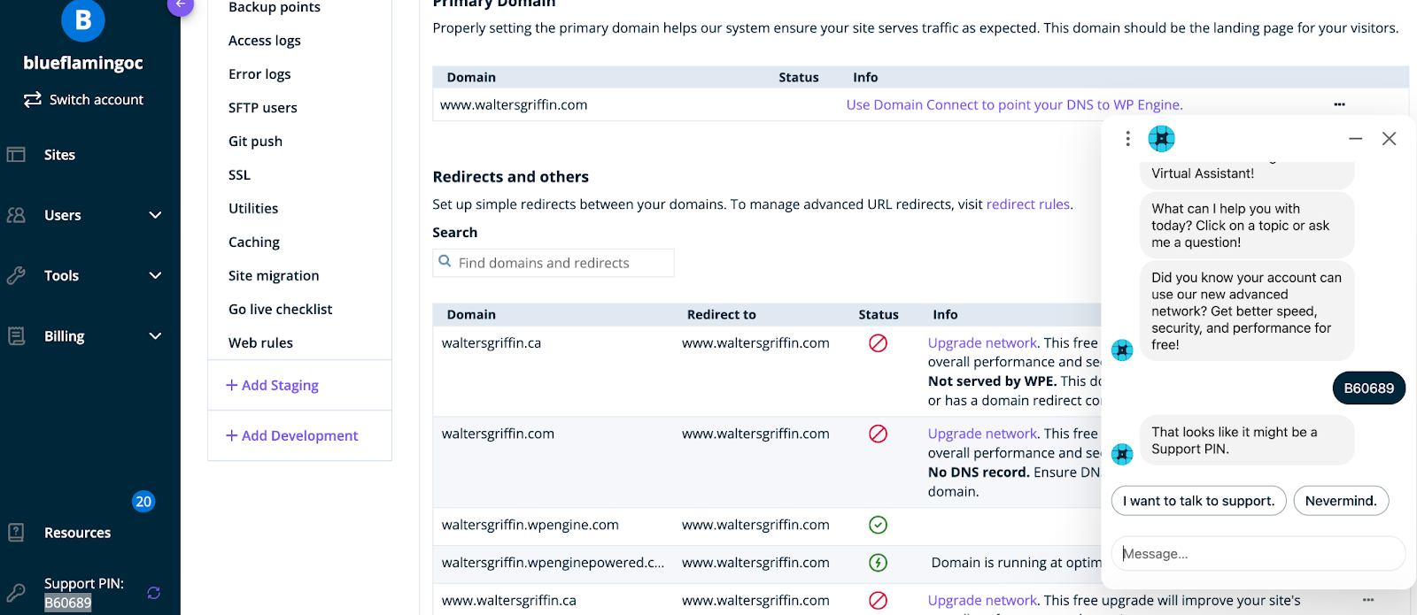Screen dimensions: 1417x615
Task: Open Sites via its sidebar icon
Action: click(16, 154)
